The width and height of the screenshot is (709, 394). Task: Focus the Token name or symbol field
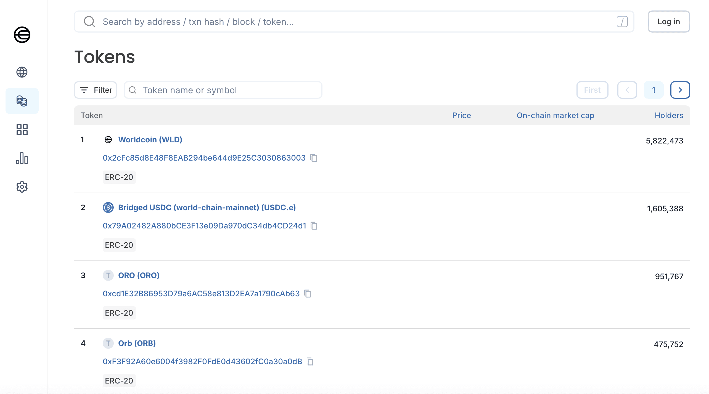[223, 90]
